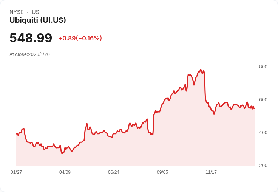Select the NYSE exchange label
The image size is (278, 192).
[x=17, y=12]
